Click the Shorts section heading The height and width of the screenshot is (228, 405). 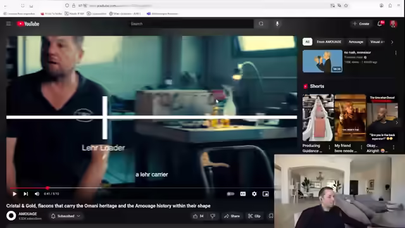click(316, 86)
